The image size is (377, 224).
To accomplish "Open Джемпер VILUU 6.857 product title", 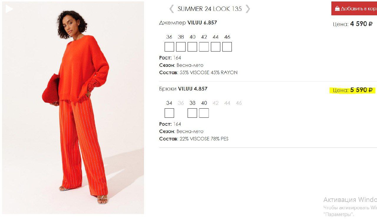I will pos(188,23).
